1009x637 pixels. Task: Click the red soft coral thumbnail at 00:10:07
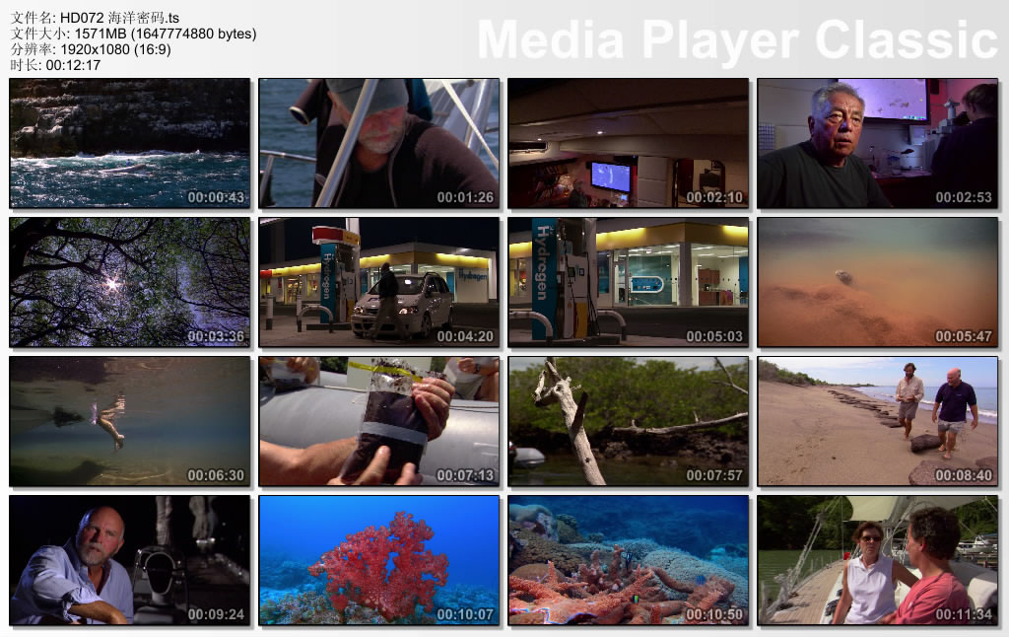pyautogui.click(x=378, y=560)
